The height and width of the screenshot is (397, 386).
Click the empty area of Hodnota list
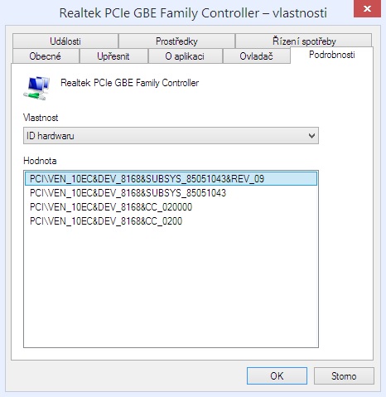(x=171, y=288)
